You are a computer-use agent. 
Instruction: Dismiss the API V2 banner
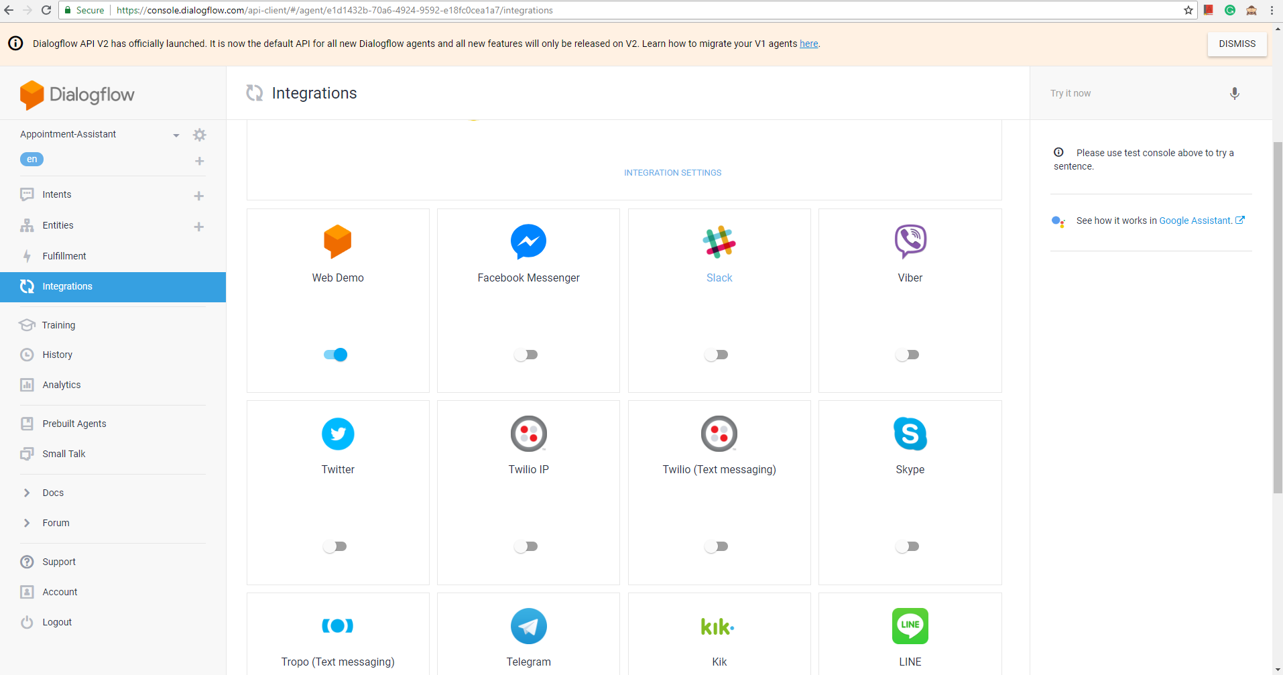click(1237, 44)
